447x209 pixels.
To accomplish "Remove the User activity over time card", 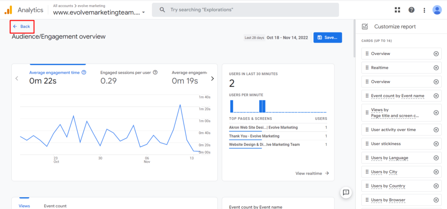I will pos(436,129).
